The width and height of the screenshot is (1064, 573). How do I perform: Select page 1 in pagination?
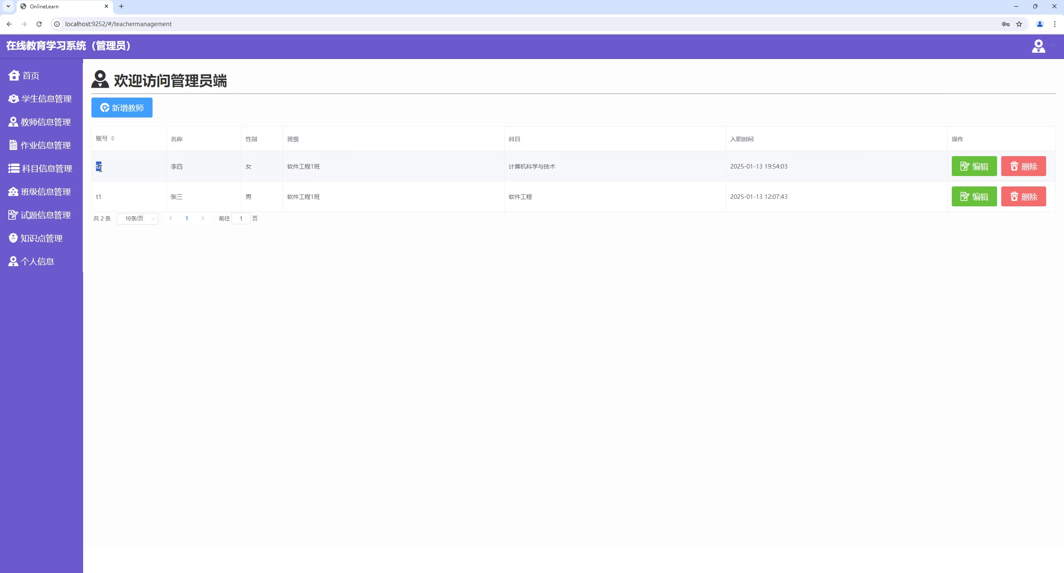(187, 218)
